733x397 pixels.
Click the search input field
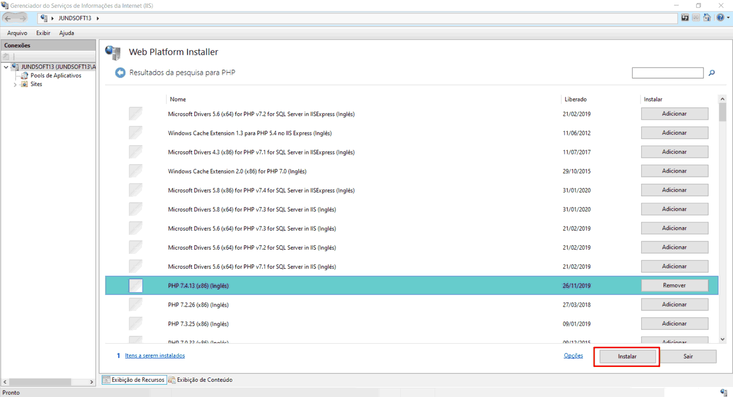[668, 73]
